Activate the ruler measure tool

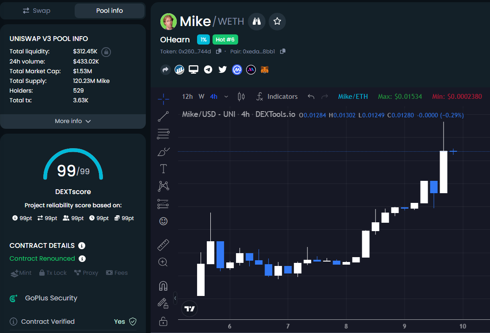click(163, 244)
